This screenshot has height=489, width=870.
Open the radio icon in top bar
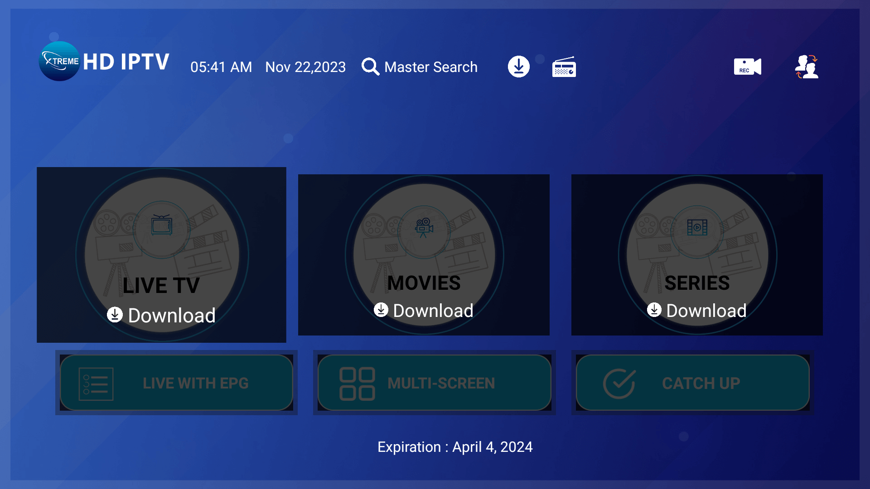[564, 67]
